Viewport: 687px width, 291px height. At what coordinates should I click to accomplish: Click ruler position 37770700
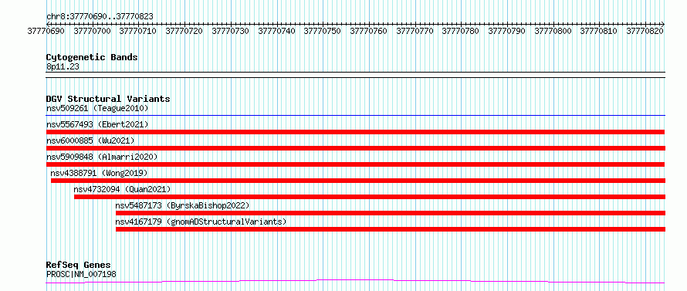pyautogui.click(x=93, y=31)
